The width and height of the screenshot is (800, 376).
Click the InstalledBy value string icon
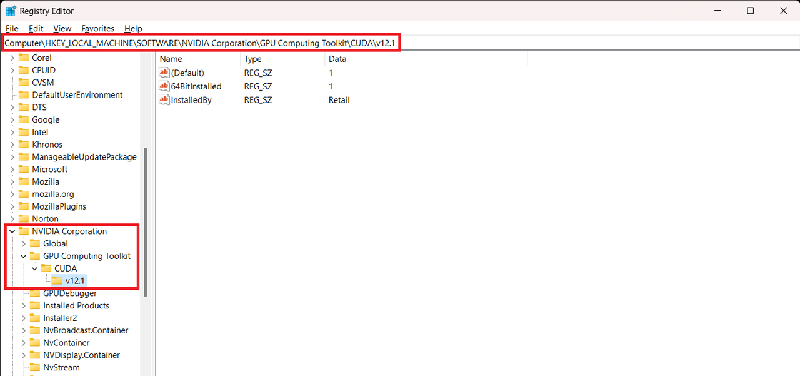(x=164, y=100)
